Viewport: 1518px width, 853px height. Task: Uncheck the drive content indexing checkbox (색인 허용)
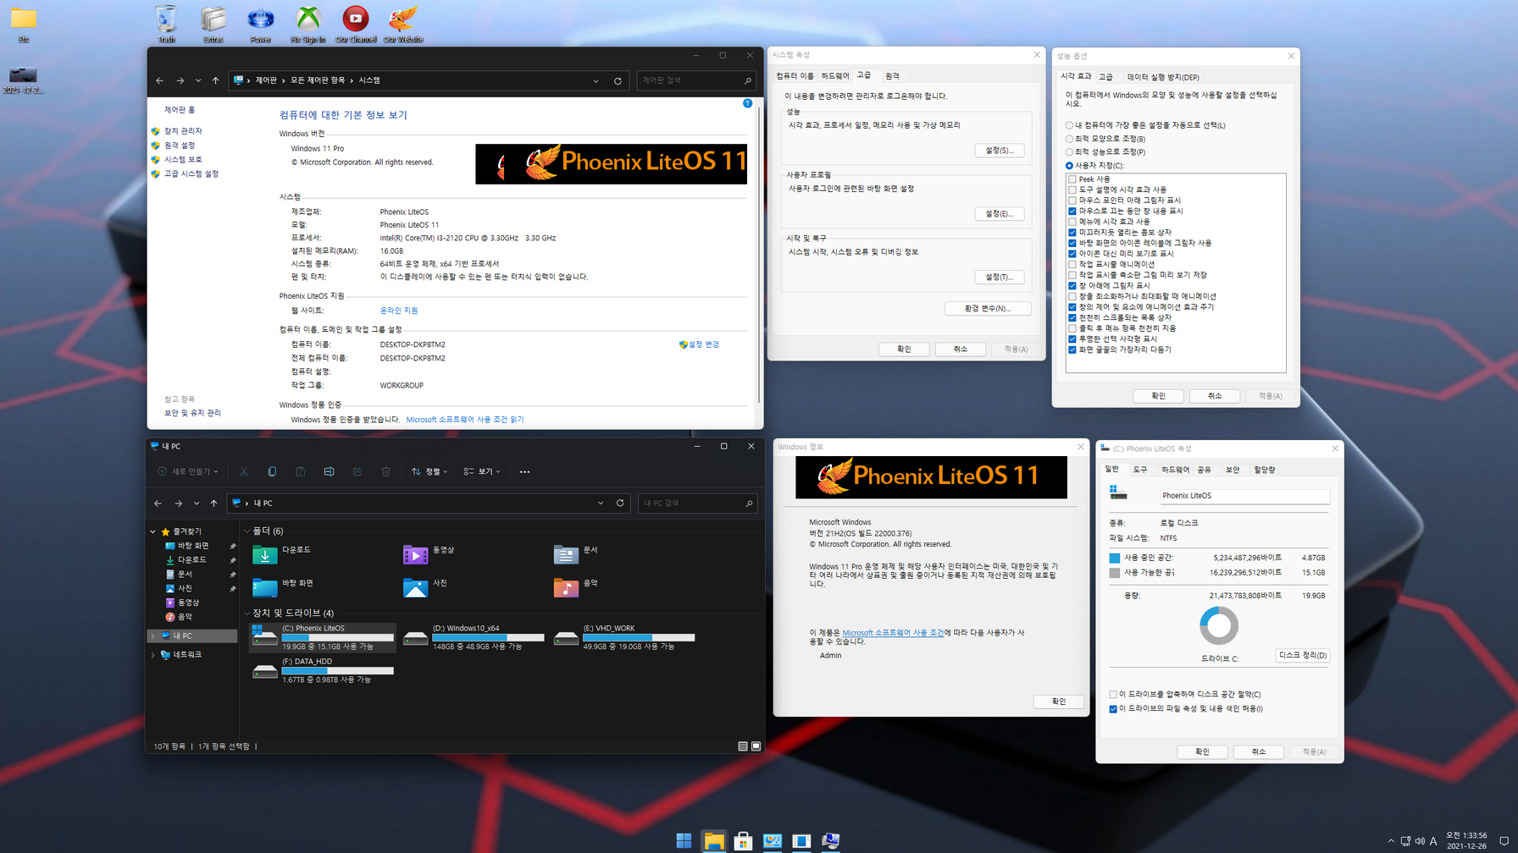[x=1113, y=709]
